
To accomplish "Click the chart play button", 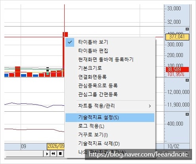I will pos(47,154).
